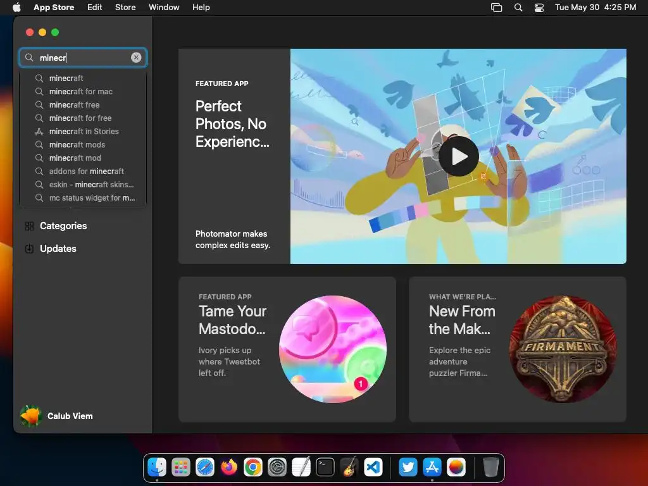Open the Window menu
Image resolution: width=648 pixels, height=486 pixels.
(164, 7)
